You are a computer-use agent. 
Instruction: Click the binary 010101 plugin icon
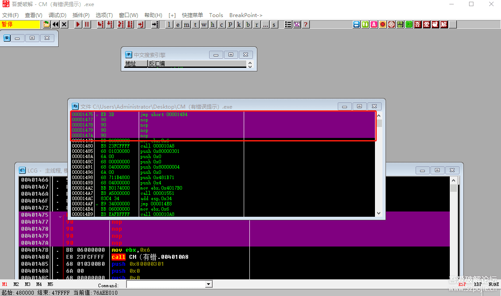400,25
